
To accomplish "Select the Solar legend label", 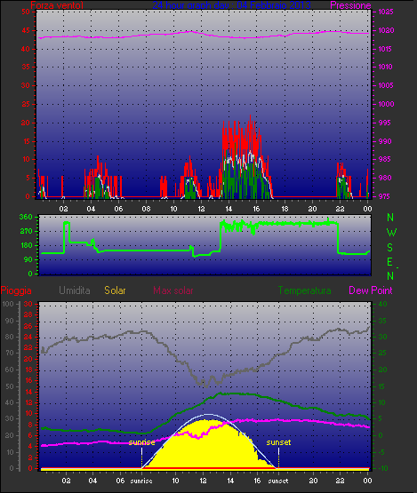I will 115,290.
